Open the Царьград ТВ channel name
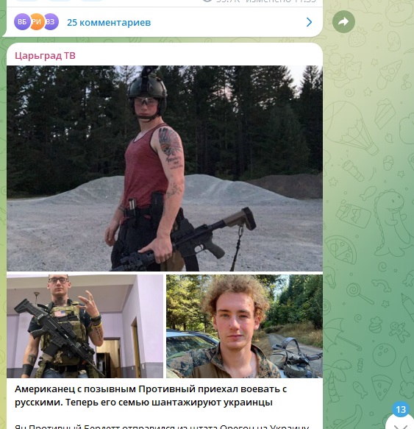The width and height of the screenshot is (414, 429). [45, 55]
